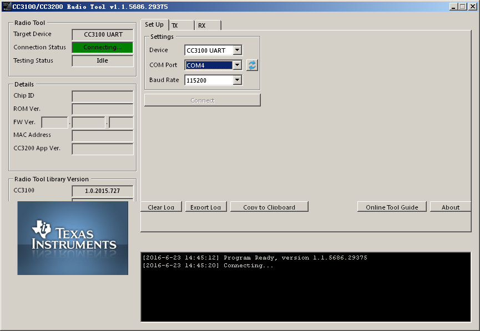Click the Connect button
Image resolution: width=480 pixels, height=331 pixels.
tap(203, 100)
